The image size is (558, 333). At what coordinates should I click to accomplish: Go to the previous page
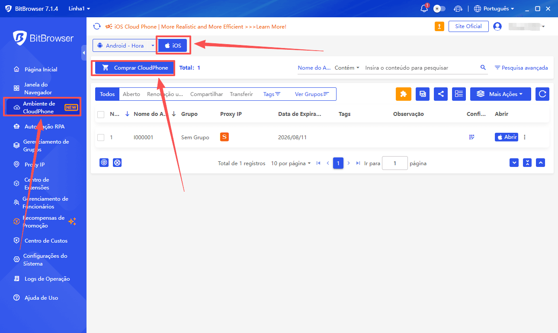(x=328, y=163)
